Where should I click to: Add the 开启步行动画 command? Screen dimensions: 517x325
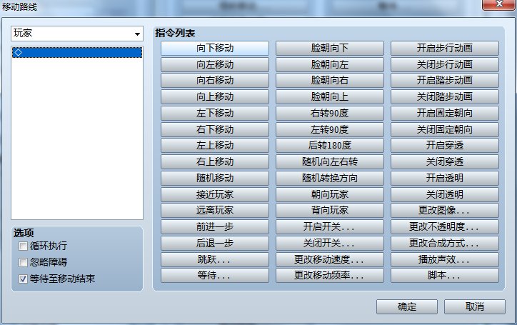[x=445, y=48]
